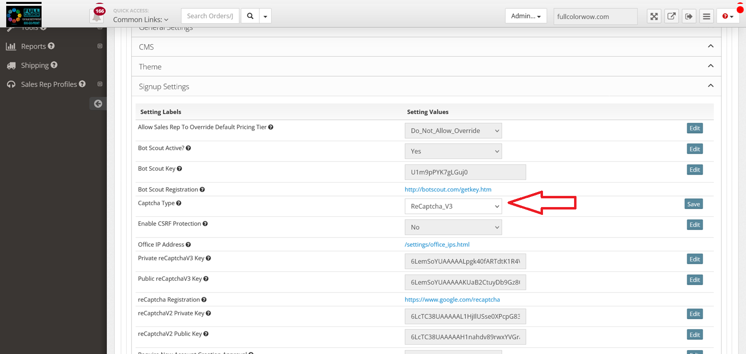Click help icon beside Captcha Type
Viewport: 746px width, 354px height.
pos(179,203)
